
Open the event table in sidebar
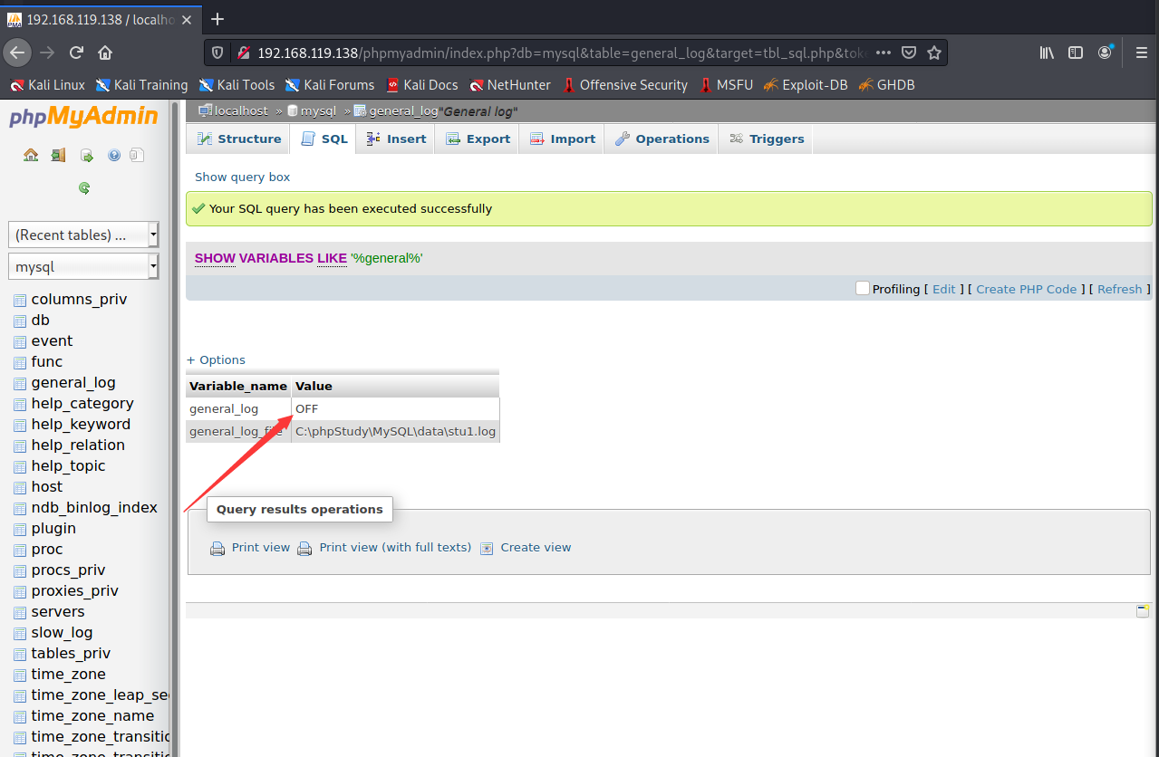52,341
